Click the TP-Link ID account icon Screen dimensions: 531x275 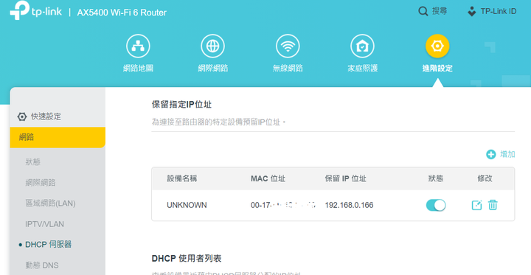click(471, 12)
